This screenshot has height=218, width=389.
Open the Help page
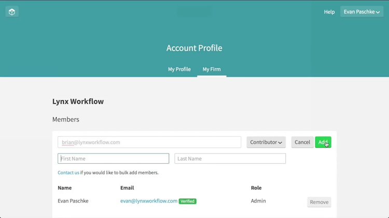(x=329, y=11)
